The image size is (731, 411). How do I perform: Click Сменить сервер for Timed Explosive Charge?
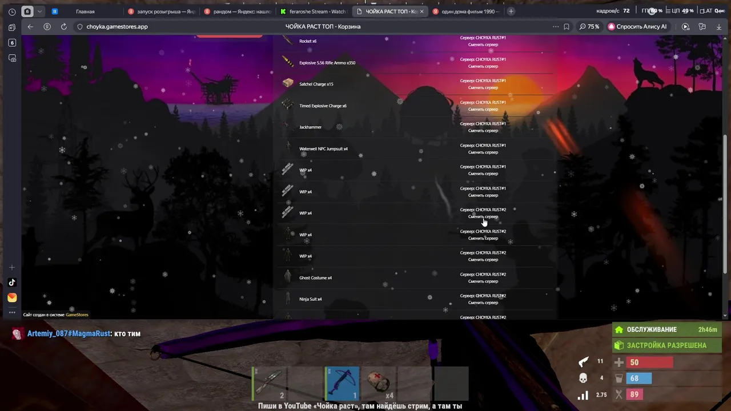(x=483, y=109)
